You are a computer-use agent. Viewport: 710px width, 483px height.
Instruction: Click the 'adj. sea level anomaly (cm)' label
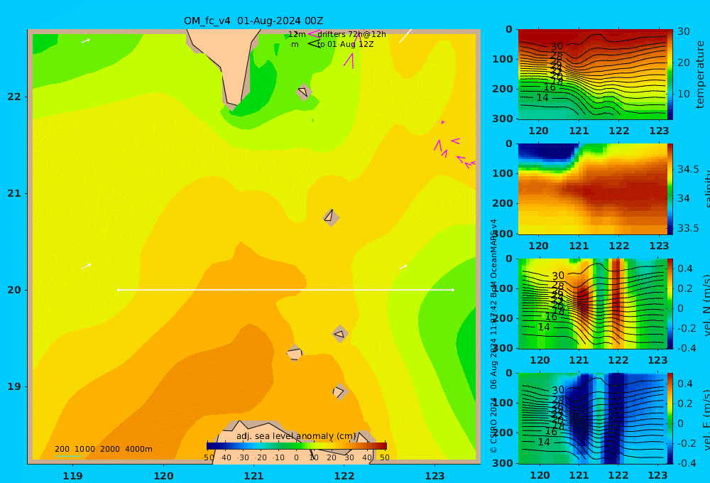coord(297,436)
